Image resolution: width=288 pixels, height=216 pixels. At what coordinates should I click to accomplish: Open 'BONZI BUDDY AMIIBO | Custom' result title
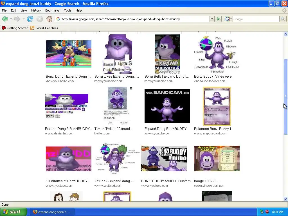[167, 181]
